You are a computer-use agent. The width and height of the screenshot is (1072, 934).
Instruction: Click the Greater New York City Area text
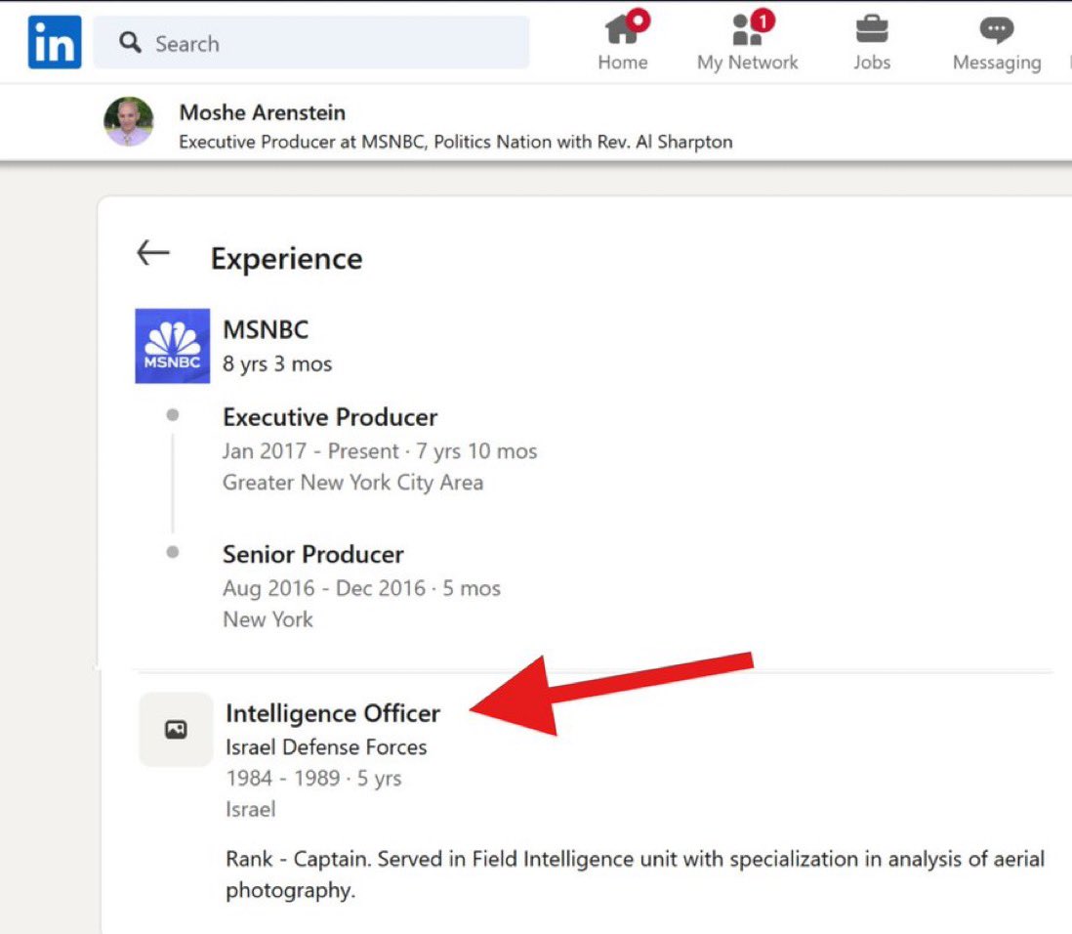click(x=352, y=483)
